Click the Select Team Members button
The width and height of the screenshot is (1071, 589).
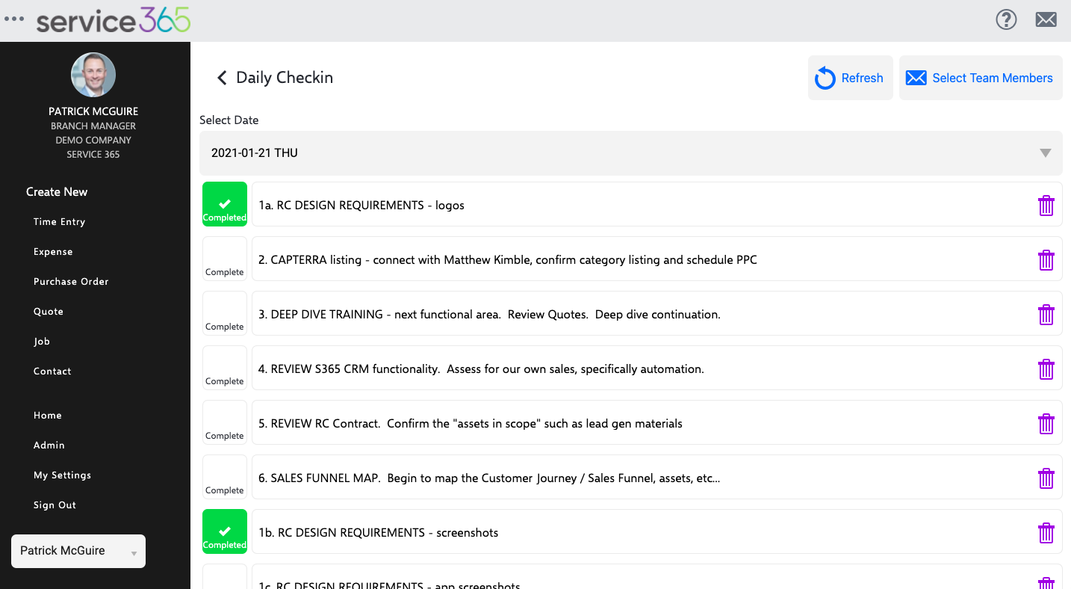click(980, 78)
